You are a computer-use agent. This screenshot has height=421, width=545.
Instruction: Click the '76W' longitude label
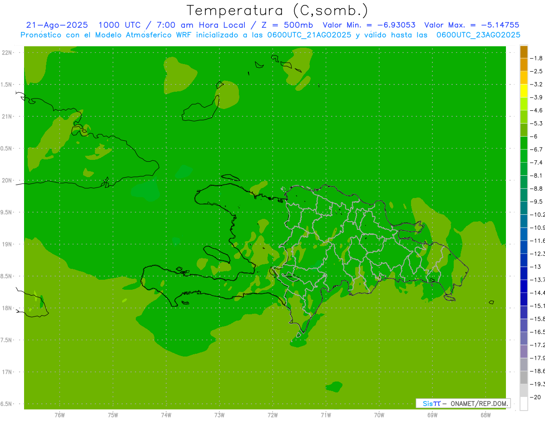59,415
